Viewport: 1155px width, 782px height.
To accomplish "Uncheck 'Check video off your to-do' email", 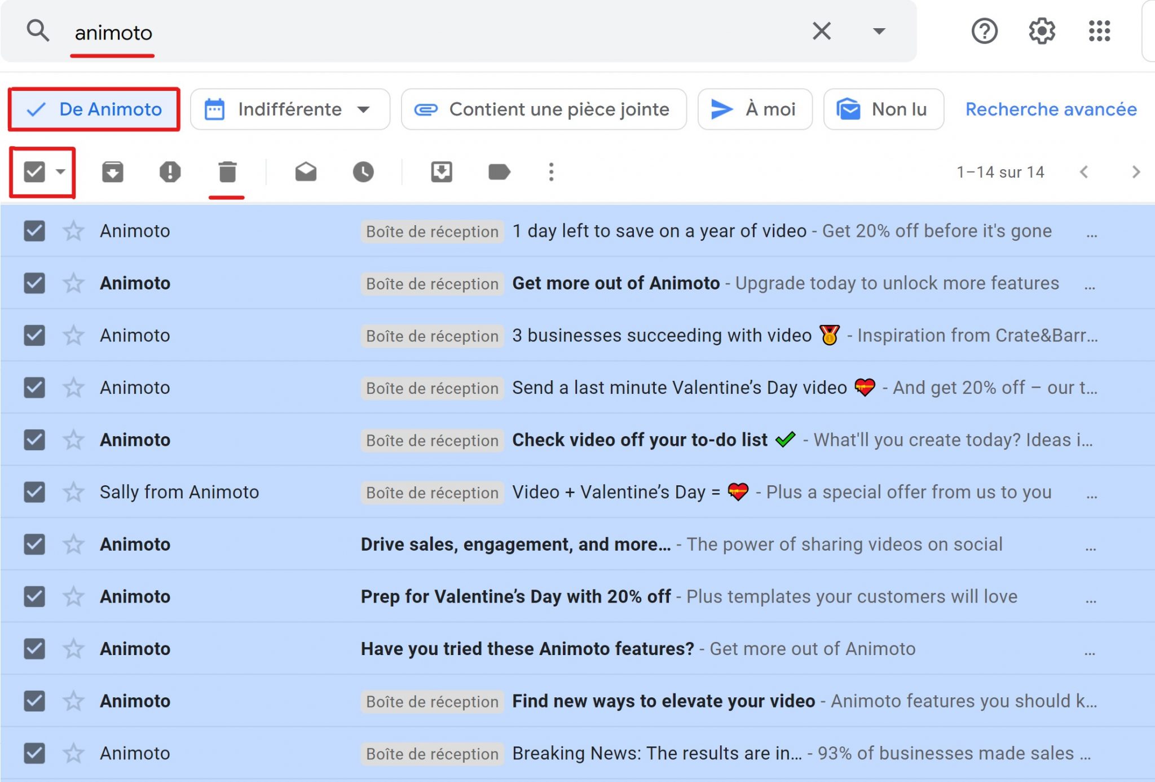I will coord(34,440).
